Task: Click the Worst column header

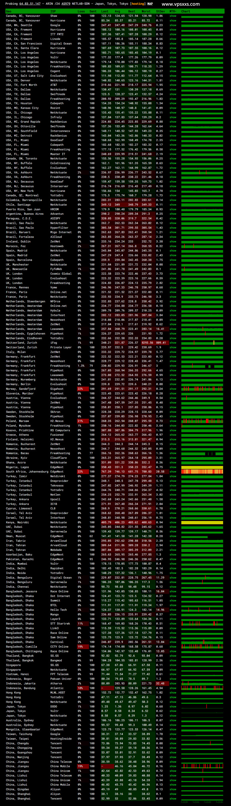Action: point(146,11)
